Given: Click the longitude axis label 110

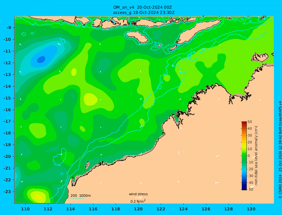Looking at the screenshot, I should [x=25, y=209].
